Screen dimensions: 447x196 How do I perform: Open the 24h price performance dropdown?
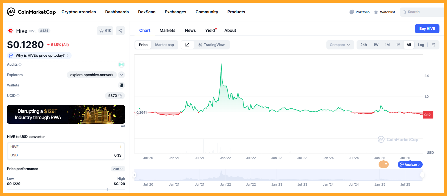tap(118, 169)
